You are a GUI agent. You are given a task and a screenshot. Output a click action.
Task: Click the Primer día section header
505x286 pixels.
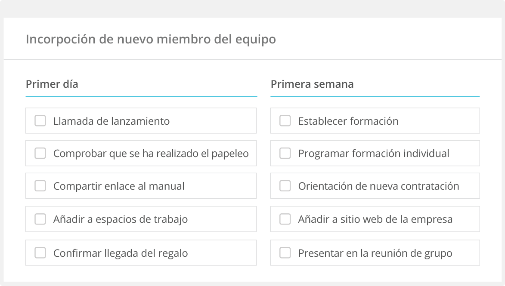tap(53, 84)
